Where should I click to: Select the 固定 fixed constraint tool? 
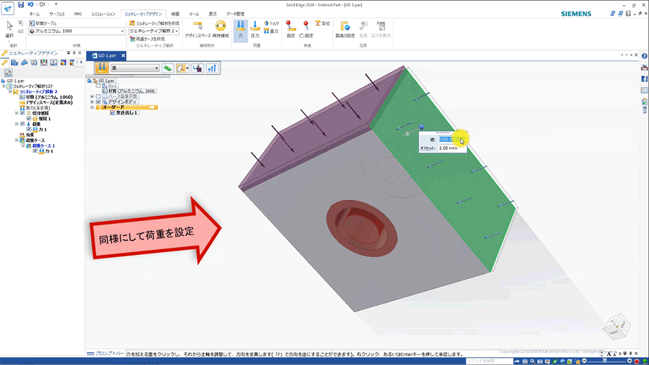291,30
